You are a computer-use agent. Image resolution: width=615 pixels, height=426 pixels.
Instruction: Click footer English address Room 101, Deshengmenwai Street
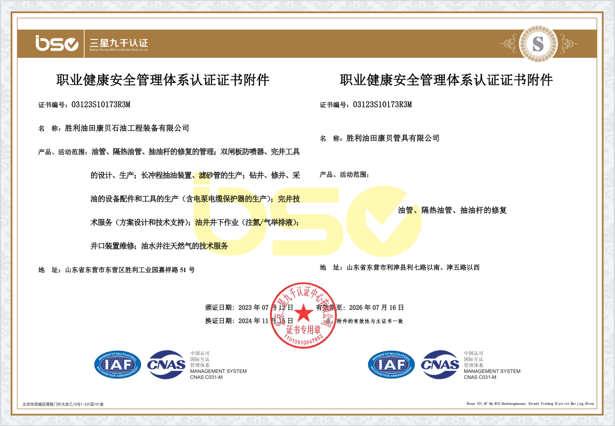531,404
